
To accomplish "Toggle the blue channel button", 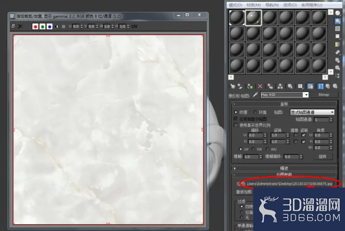I will click(50, 27).
